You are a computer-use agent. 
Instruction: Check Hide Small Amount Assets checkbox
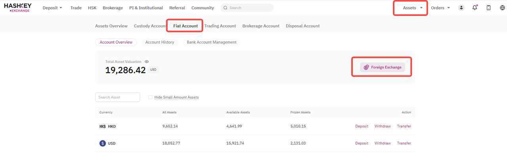point(151,97)
